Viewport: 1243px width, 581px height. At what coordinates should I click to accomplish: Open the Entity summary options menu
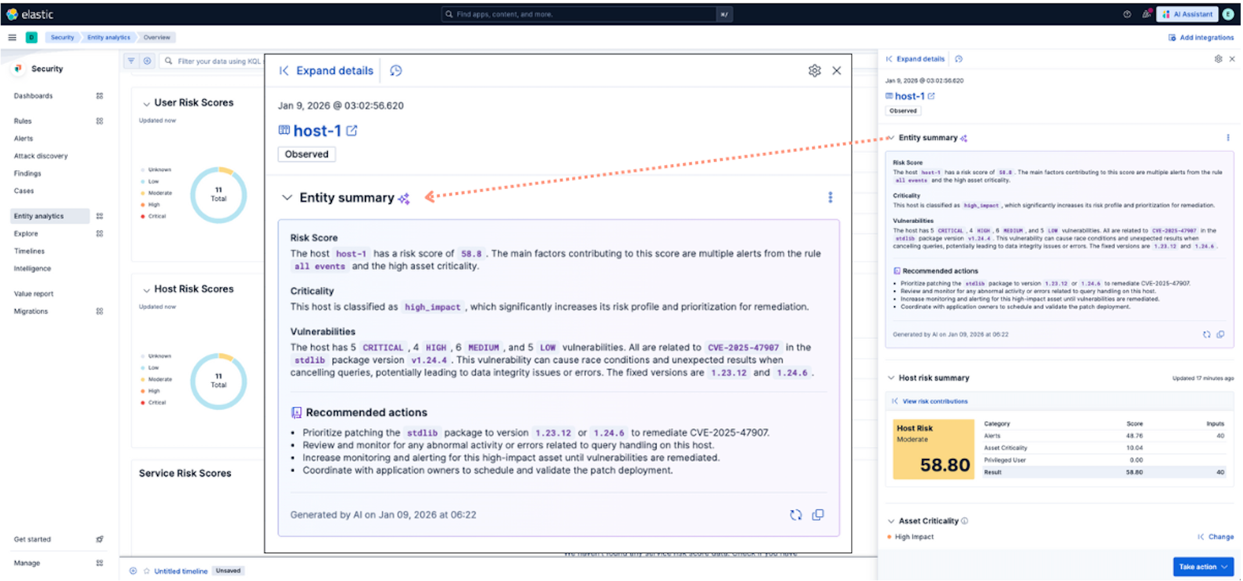(x=830, y=197)
